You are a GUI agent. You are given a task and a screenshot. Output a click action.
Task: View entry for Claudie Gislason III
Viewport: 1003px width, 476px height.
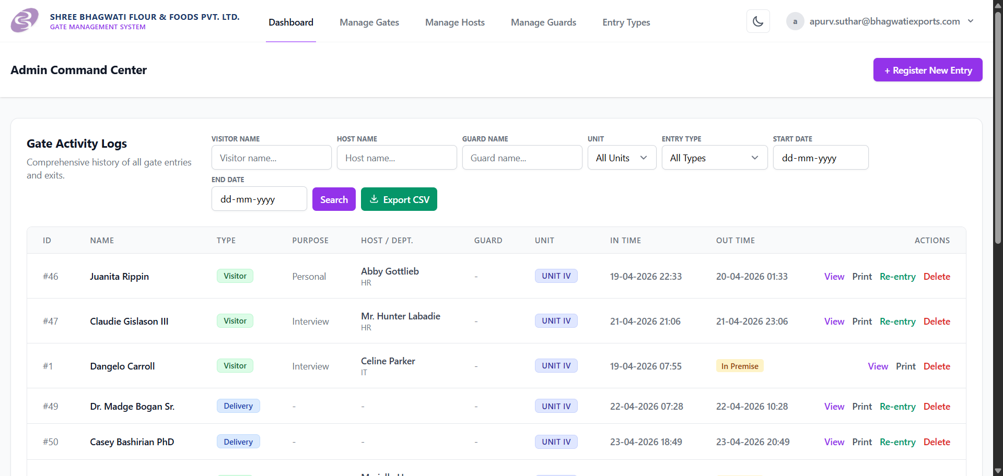pos(834,322)
